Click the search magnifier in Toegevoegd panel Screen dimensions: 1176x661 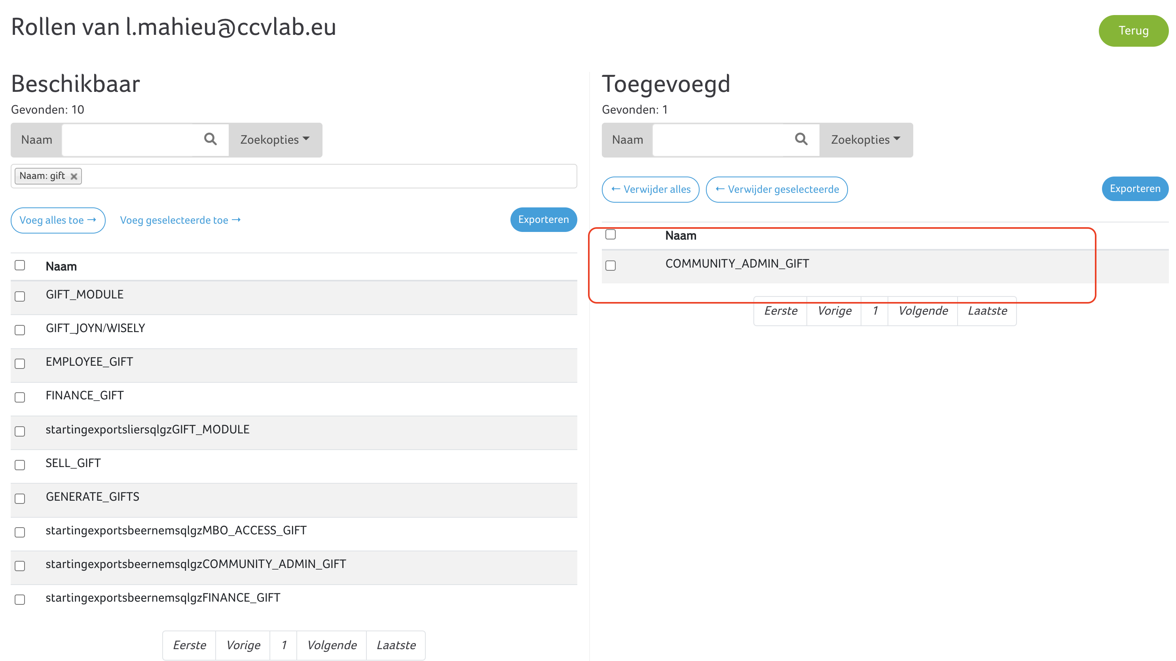point(801,139)
